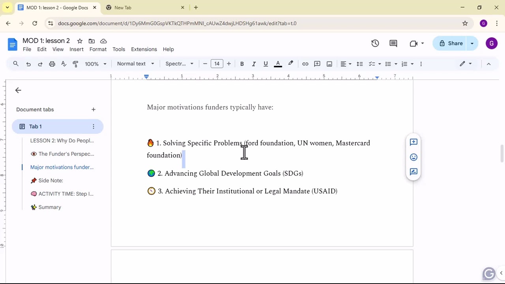
Task: Open the text color picker
Action: tap(278, 64)
